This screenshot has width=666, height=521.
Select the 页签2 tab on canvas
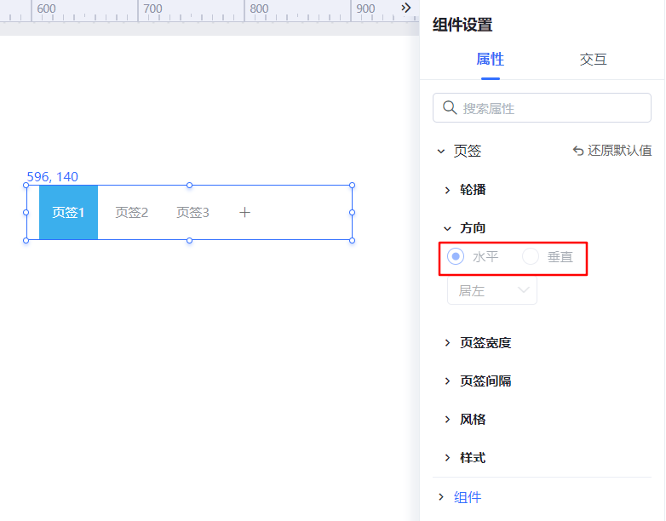pyautogui.click(x=132, y=212)
